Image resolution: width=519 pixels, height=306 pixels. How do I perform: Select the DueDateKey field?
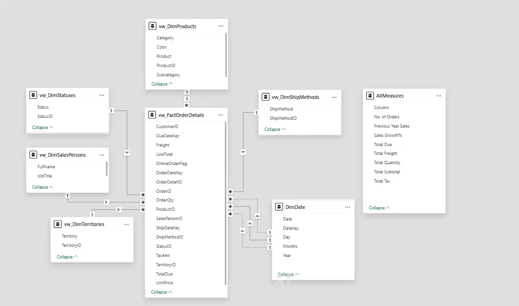coord(167,136)
